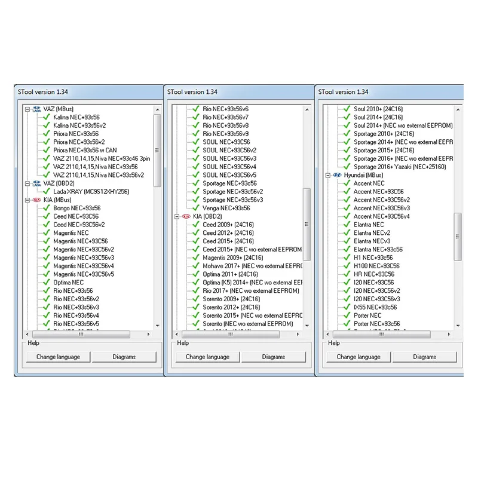Image resolution: width=478 pixels, height=478 pixels.
Task: Click checkmark icon beside Rio 2017+ (NEC wo external EEPROM)
Action: (196, 291)
